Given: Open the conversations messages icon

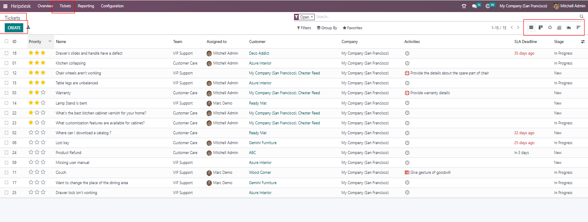Looking at the screenshot, I should coord(474,6).
